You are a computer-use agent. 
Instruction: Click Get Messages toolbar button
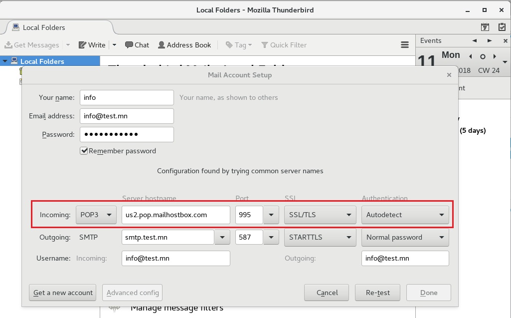pos(32,45)
